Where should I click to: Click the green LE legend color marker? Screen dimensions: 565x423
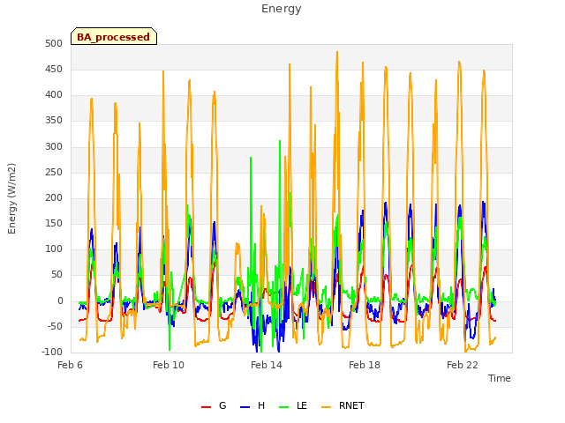tap(284, 407)
